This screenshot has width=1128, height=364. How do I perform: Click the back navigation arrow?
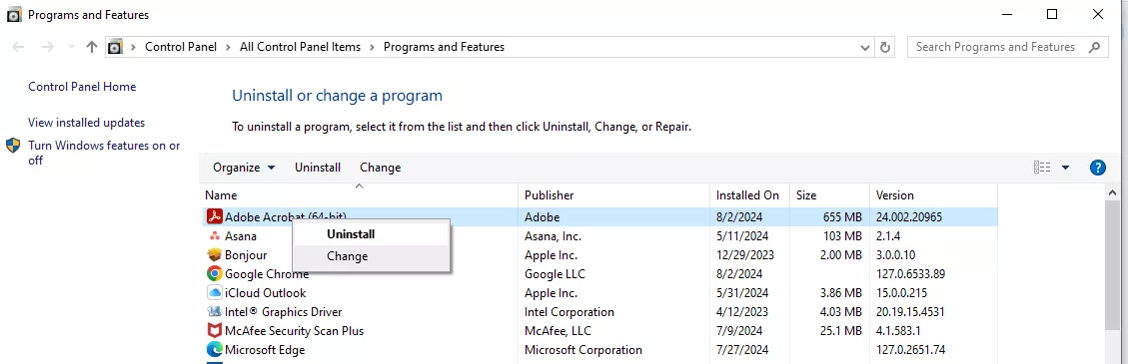click(19, 48)
